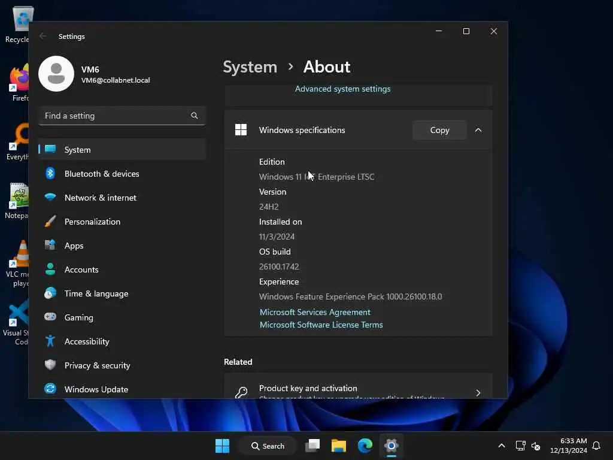The width and height of the screenshot is (613, 460).
Task: Click the search magnifier in Find a setting
Action: click(x=195, y=116)
